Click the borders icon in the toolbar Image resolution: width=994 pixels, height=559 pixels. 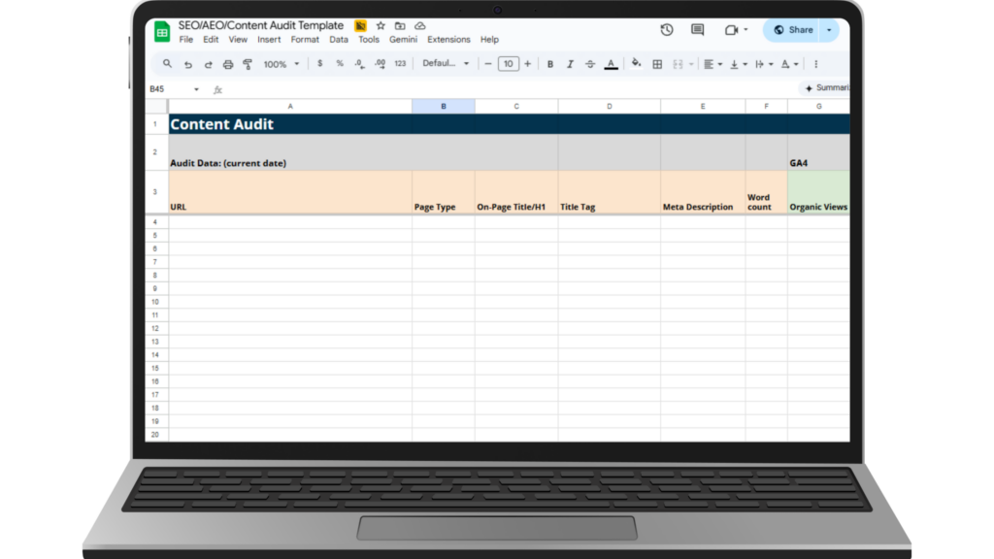657,64
